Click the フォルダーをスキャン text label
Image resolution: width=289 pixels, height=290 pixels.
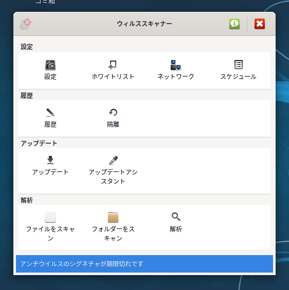(x=113, y=234)
